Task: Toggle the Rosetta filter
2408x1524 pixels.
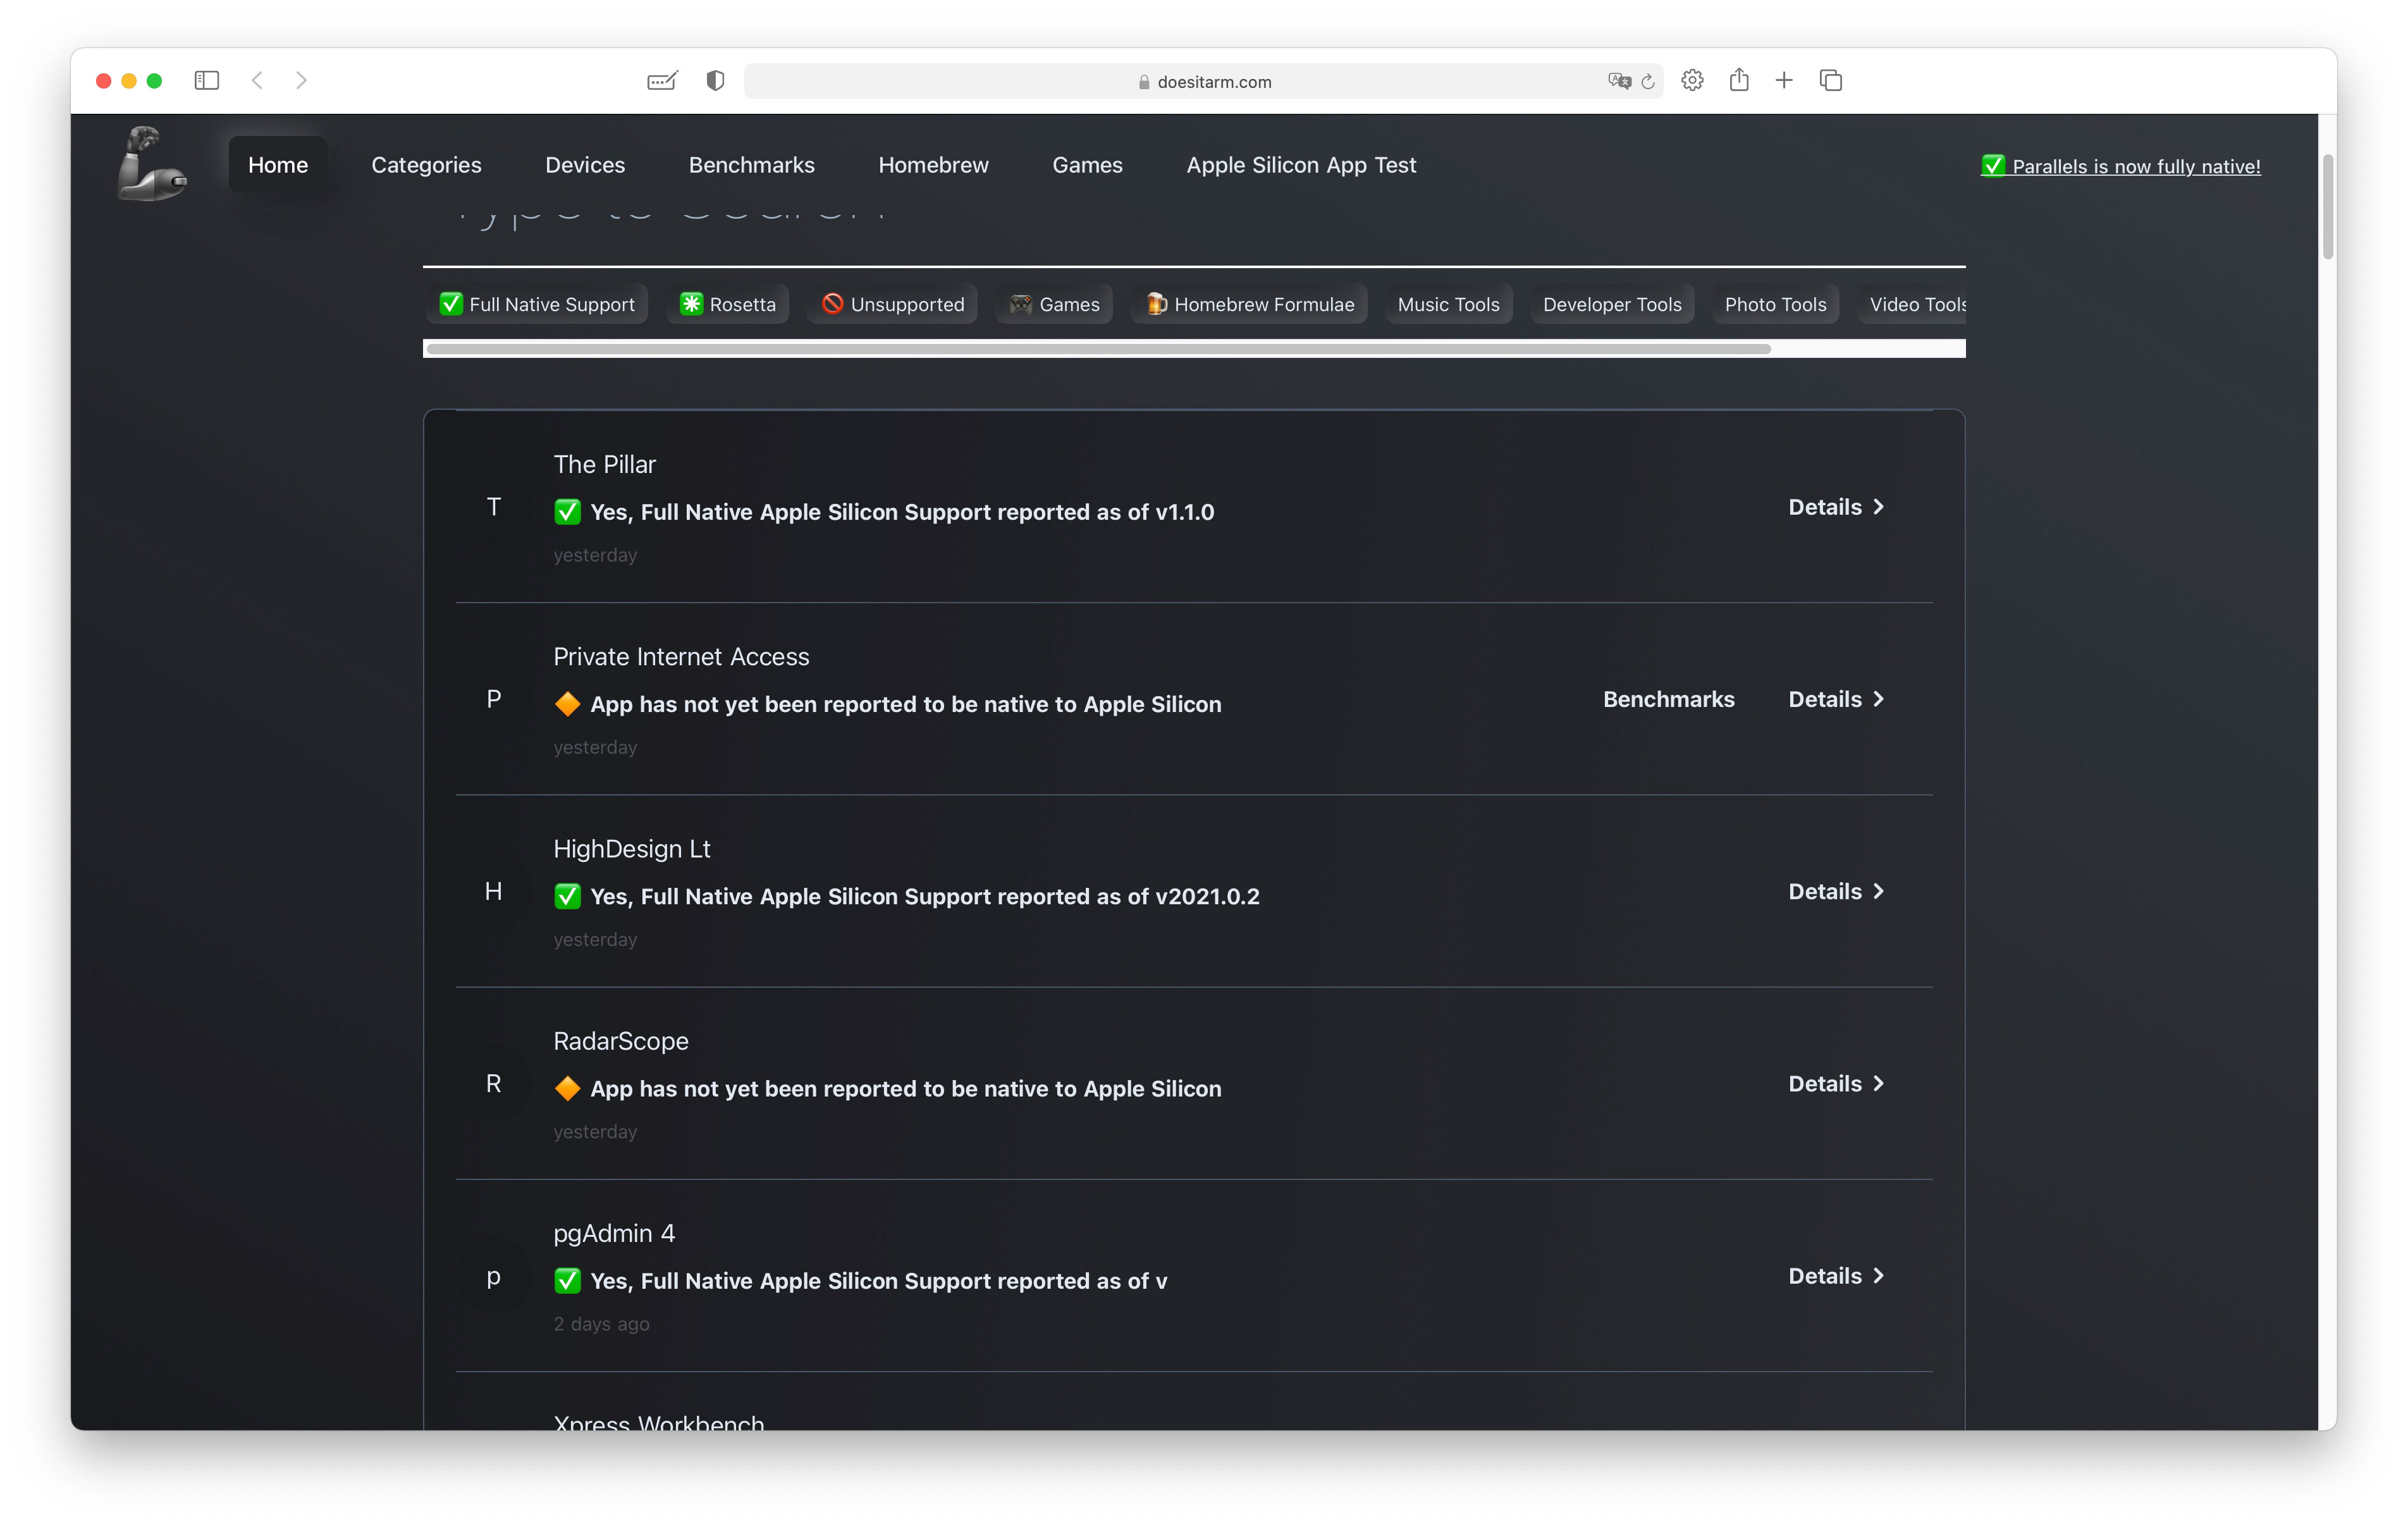Action: coord(728,304)
